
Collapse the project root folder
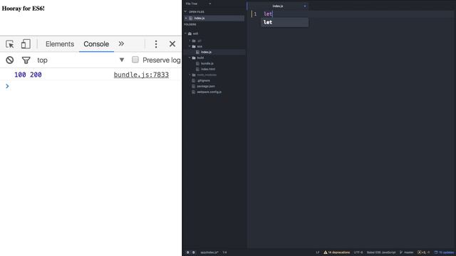[185, 33]
